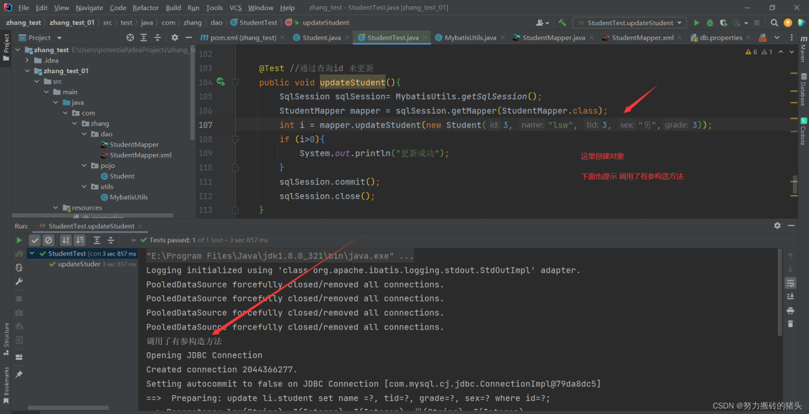Open the Refactor menu

[145, 8]
